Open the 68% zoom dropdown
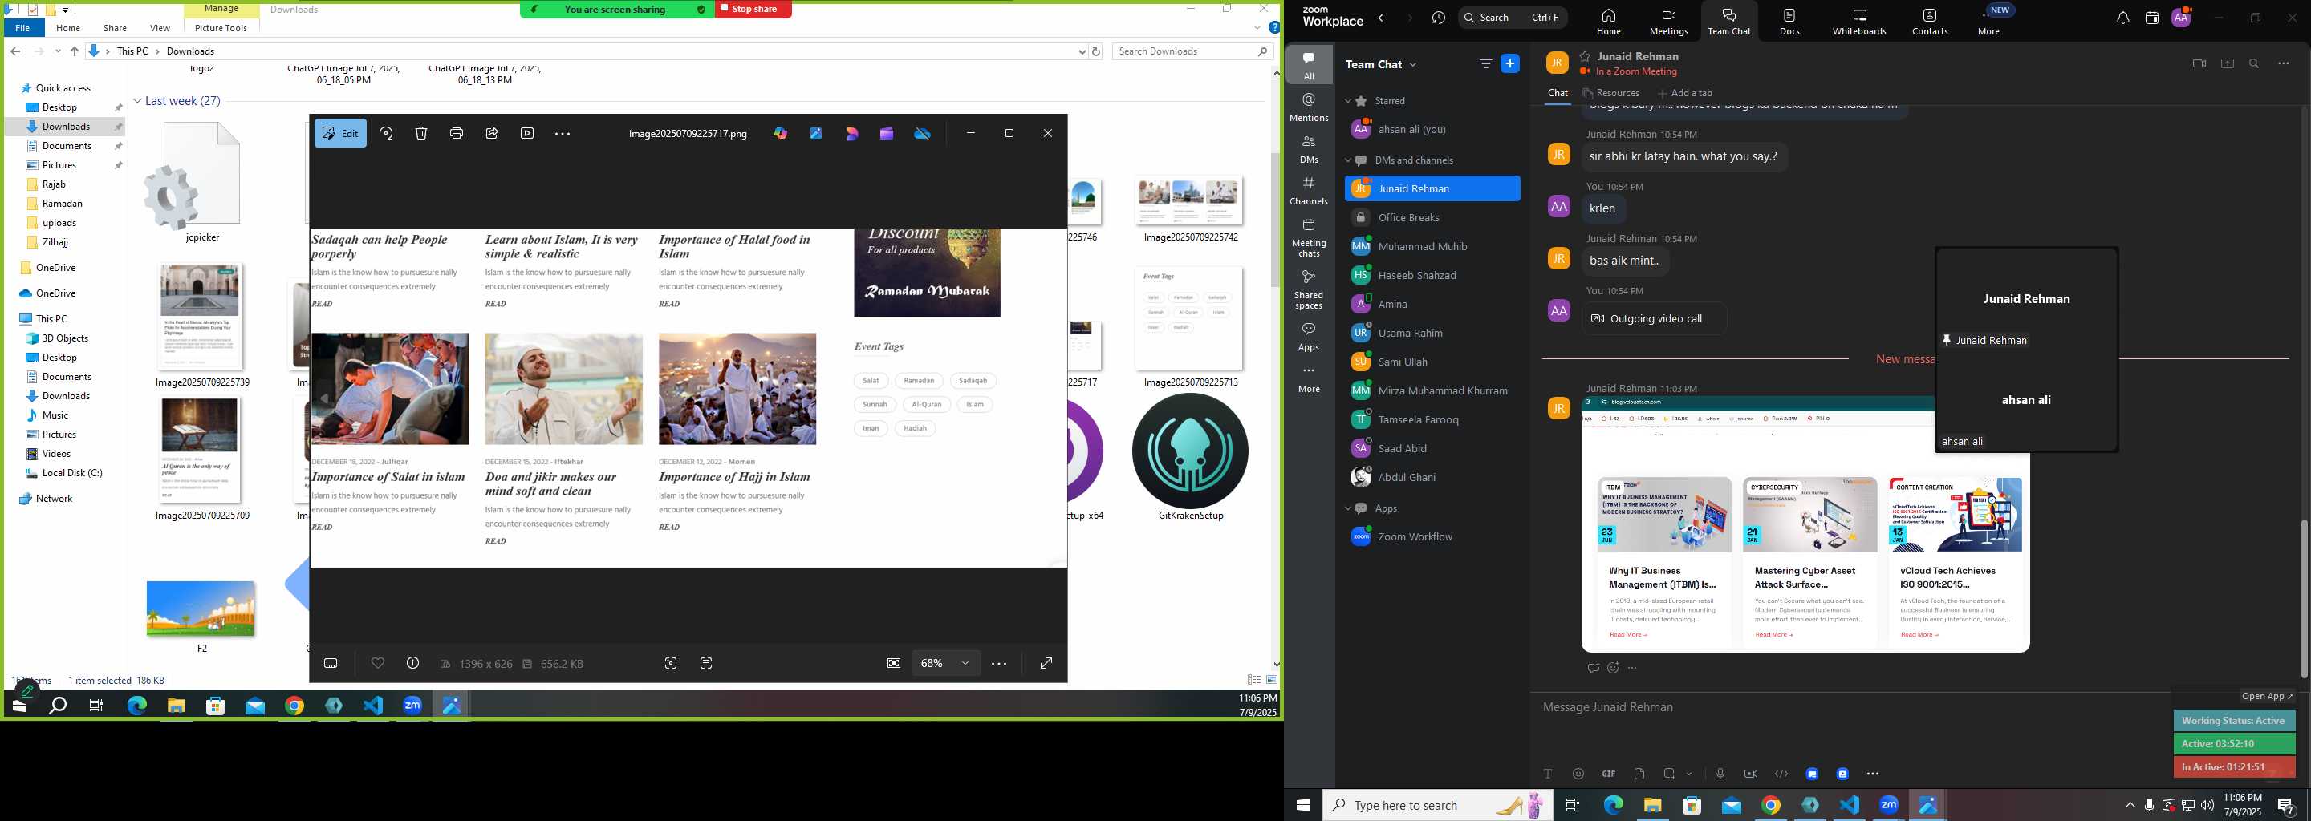This screenshot has width=2311, height=821. [945, 663]
